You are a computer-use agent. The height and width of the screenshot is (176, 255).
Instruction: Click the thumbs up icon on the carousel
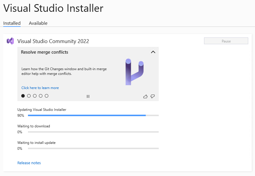point(145,96)
